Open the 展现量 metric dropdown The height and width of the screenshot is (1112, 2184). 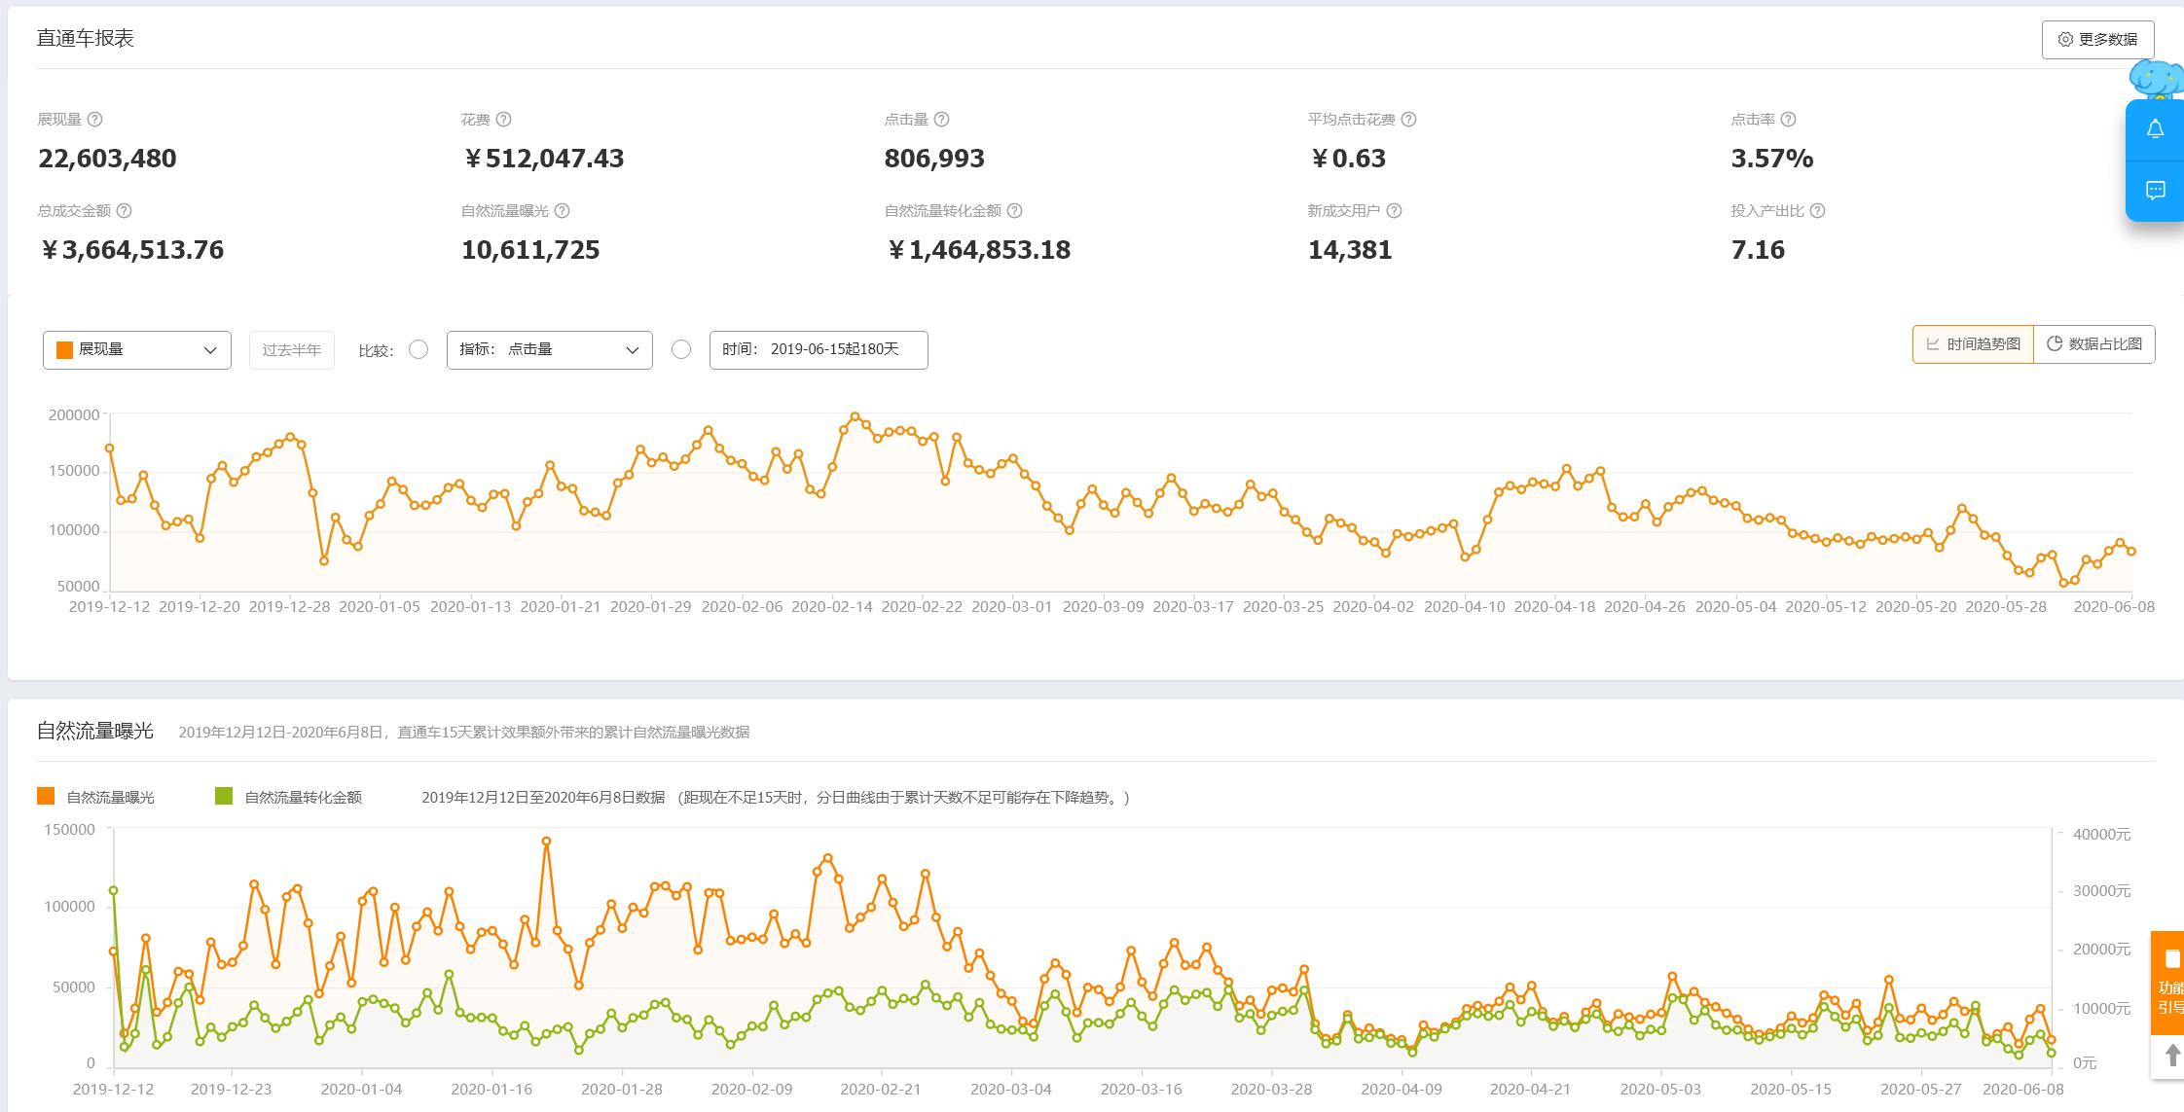(x=137, y=350)
